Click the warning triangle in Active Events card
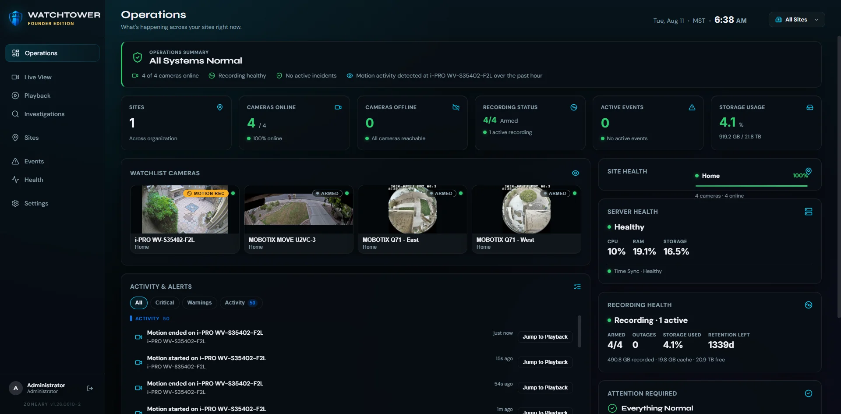The height and width of the screenshot is (414, 841). pyautogui.click(x=692, y=107)
